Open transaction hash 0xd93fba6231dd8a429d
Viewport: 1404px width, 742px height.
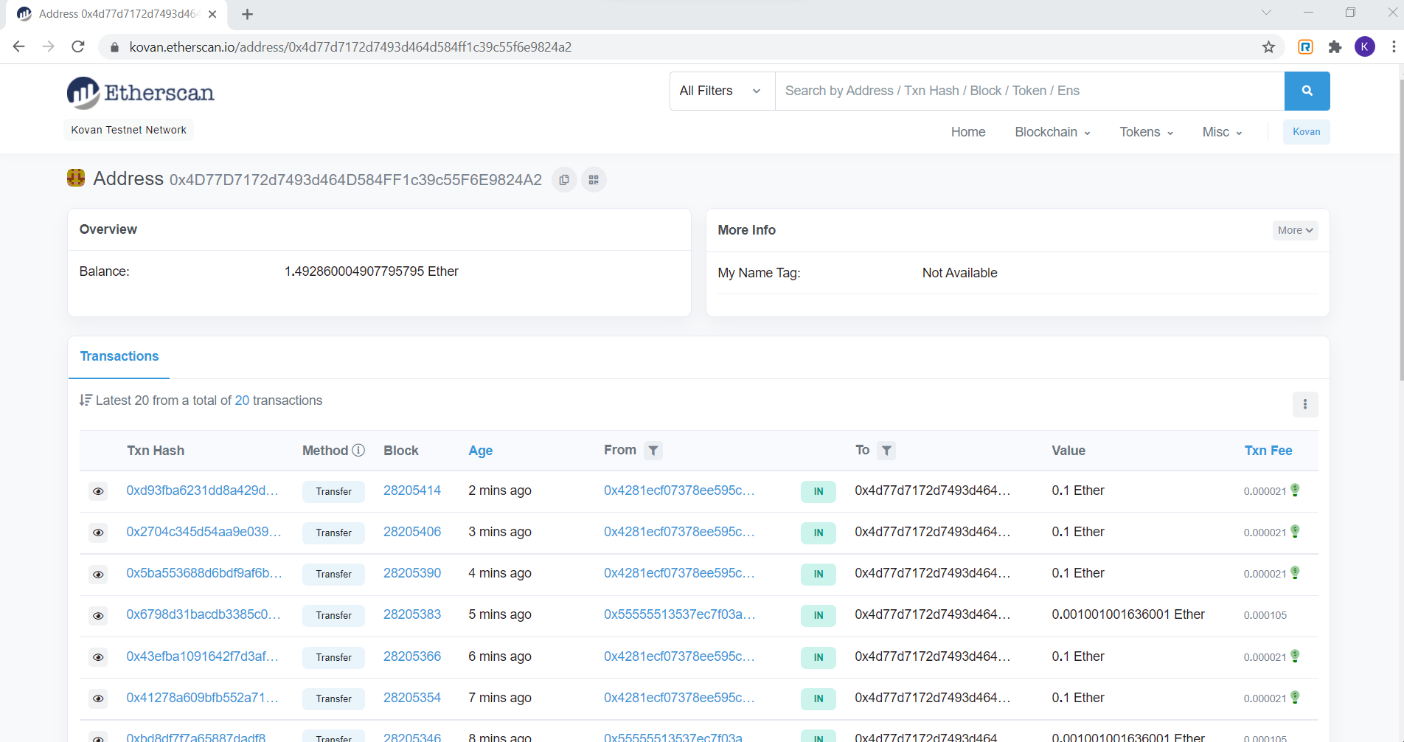(x=202, y=490)
